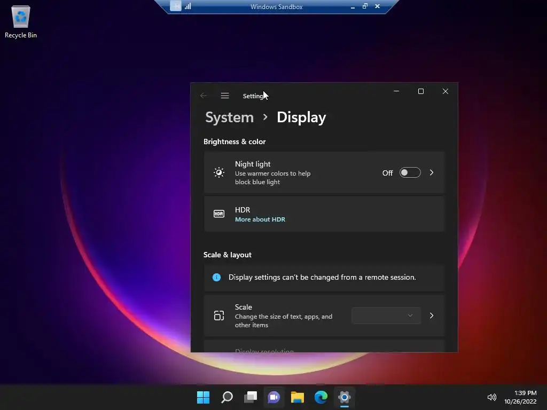
Task: Maximize the Settings window
Action: [x=421, y=91]
